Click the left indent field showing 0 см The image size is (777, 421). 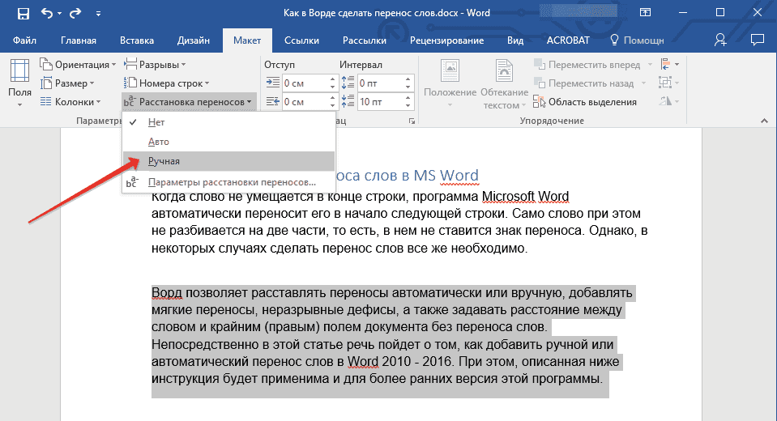tap(305, 83)
